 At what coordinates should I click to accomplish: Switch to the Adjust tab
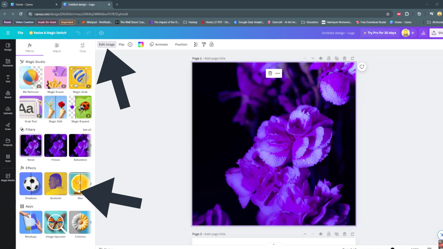(57, 48)
